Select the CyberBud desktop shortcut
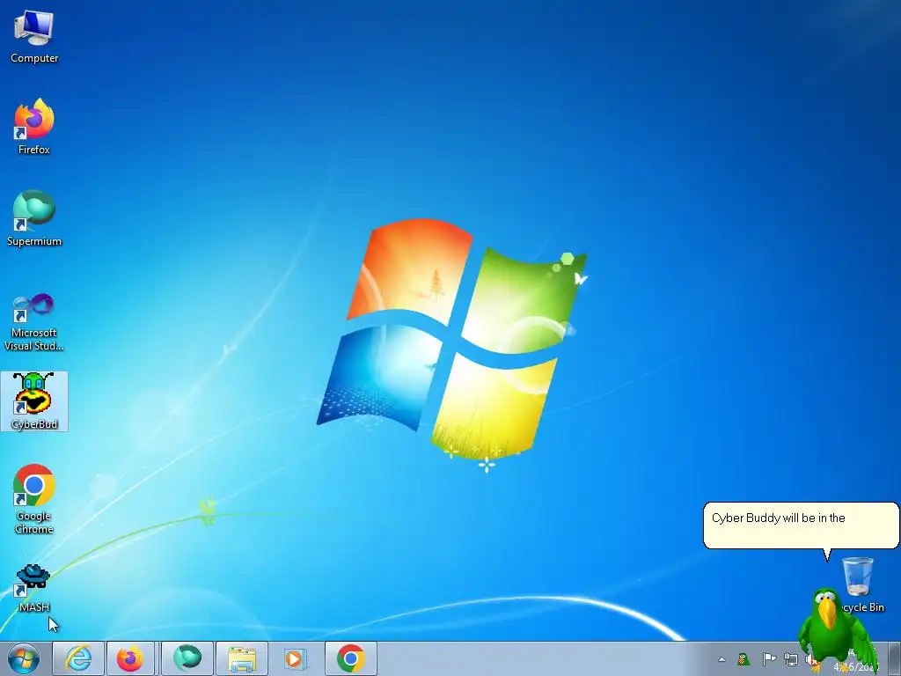This screenshot has width=901, height=676. pyautogui.click(x=34, y=401)
